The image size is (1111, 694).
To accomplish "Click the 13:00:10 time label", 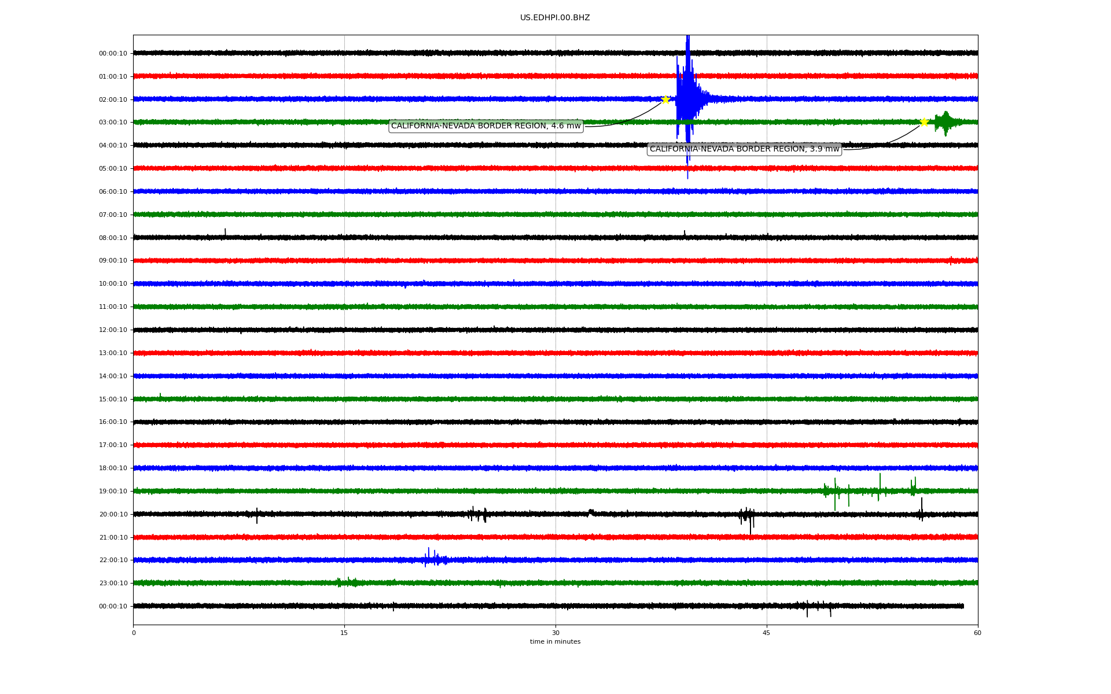I will point(113,353).
